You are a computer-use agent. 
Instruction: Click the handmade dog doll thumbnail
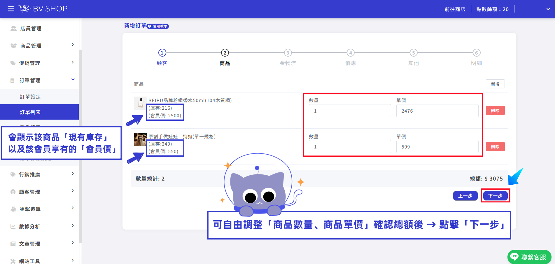tap(141, 139)
